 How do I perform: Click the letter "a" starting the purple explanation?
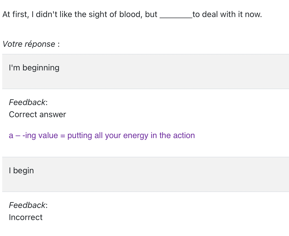11,136
